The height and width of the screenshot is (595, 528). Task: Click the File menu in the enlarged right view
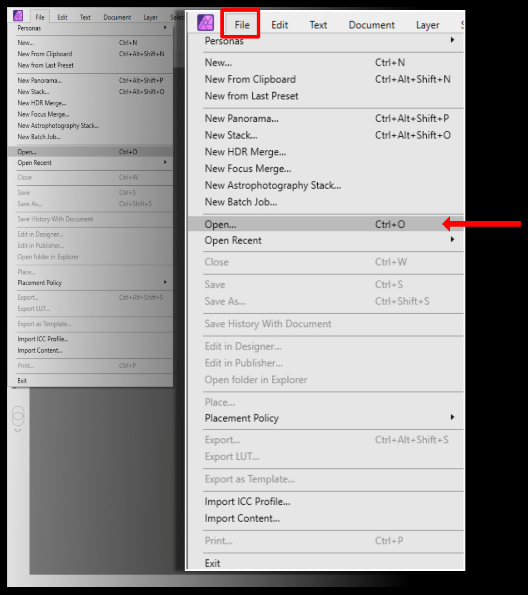242,25
